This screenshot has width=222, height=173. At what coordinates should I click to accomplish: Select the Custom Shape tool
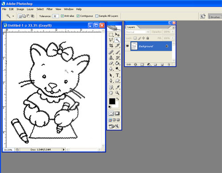pyautogui.click(x=117, y=80)
